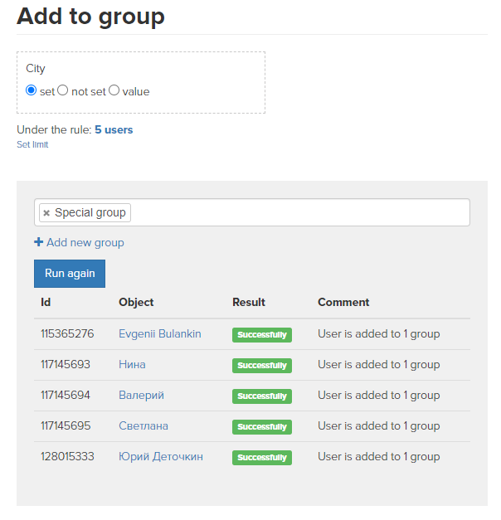Click the Result column header
The width and height of the screenshot is (501, 520).
click(x=249, y=302)
